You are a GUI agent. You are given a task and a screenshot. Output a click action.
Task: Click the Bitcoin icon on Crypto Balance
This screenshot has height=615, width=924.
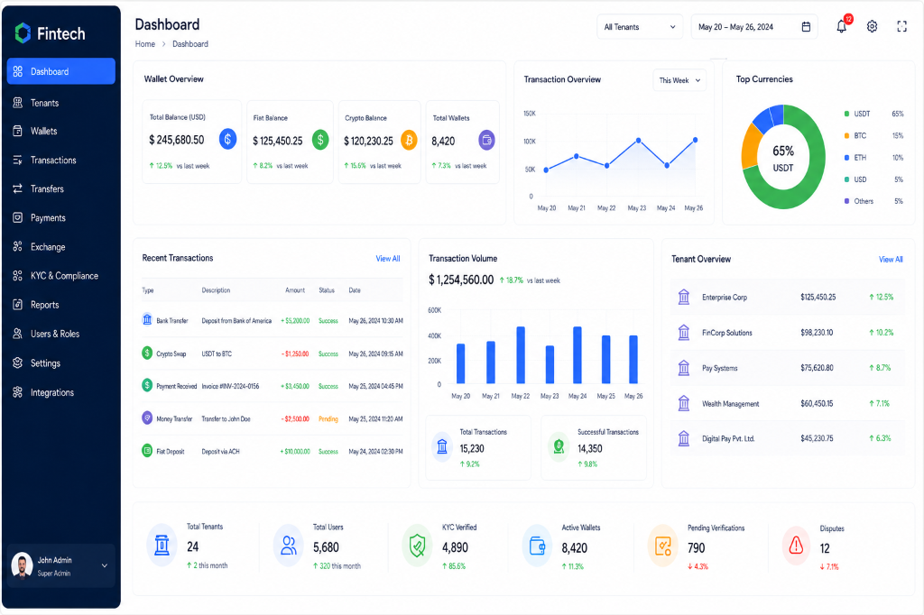[x=409, y=140]
